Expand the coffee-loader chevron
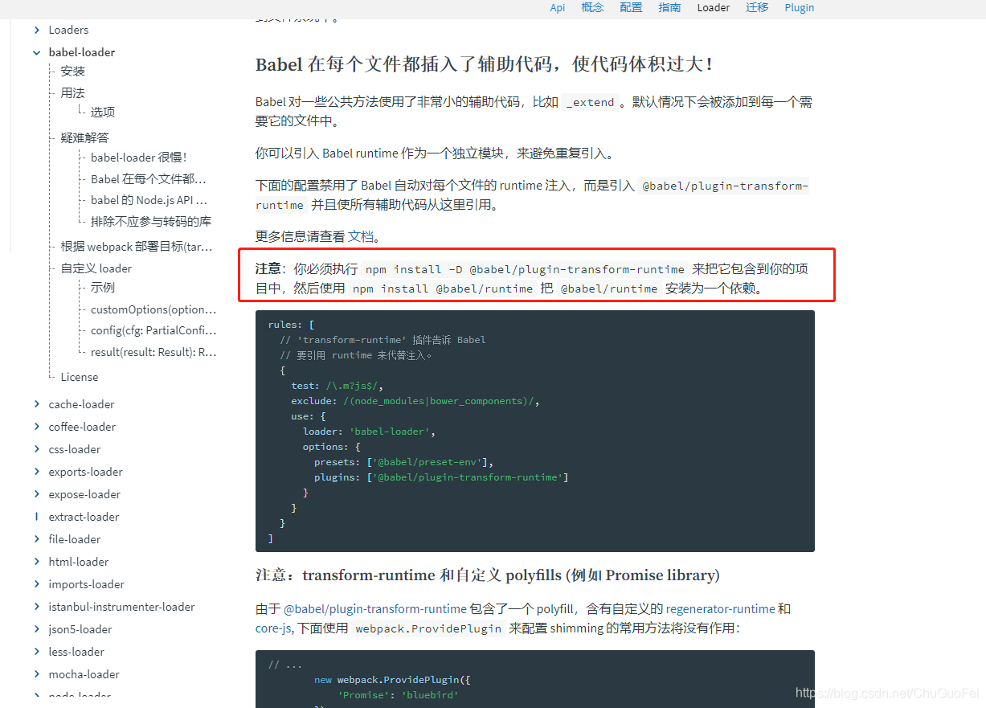Screen dimensions: 986x708 pyautogui.click(x=37, y=427)
